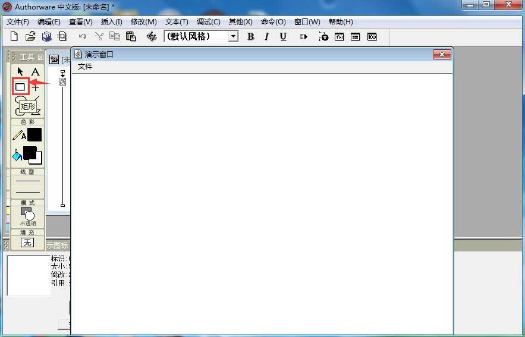Open 文件 menu in presentation window

(84, 67)
